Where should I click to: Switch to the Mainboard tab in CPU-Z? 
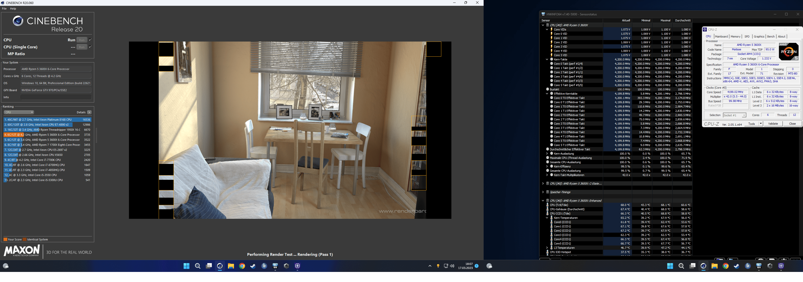[x=721, y=37]
